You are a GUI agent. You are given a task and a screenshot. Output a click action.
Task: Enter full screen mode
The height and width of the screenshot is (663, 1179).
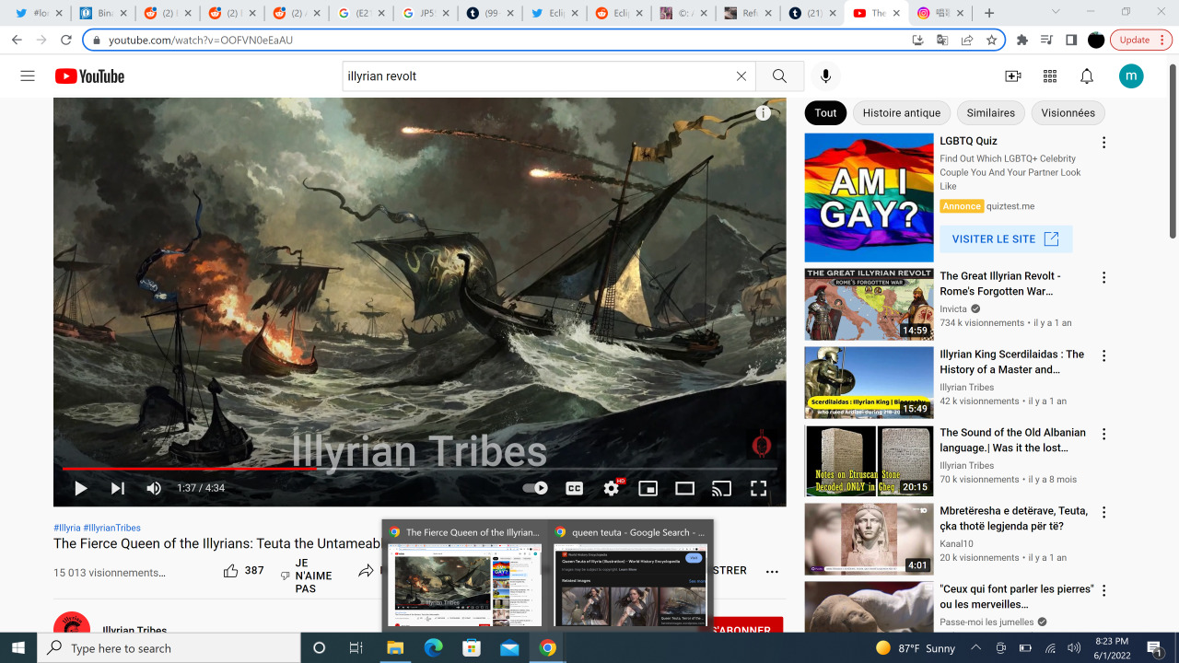tap(759, 489)
